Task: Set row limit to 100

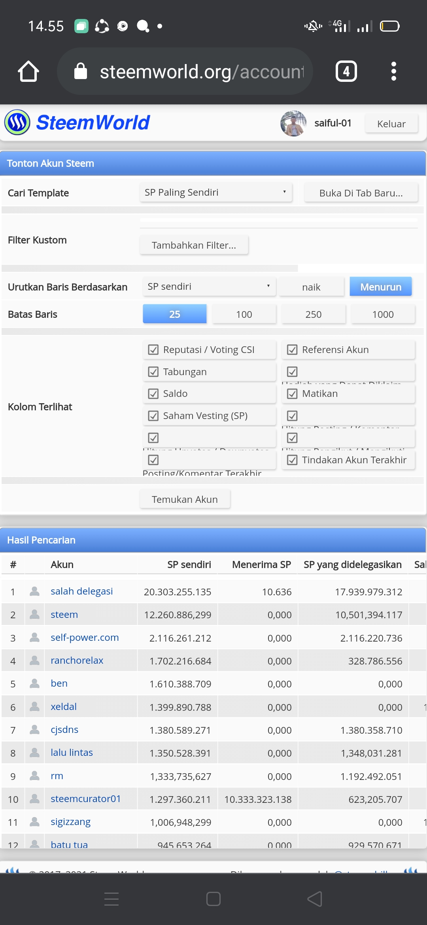Action: pyautogui.click(x=244, y=314)
